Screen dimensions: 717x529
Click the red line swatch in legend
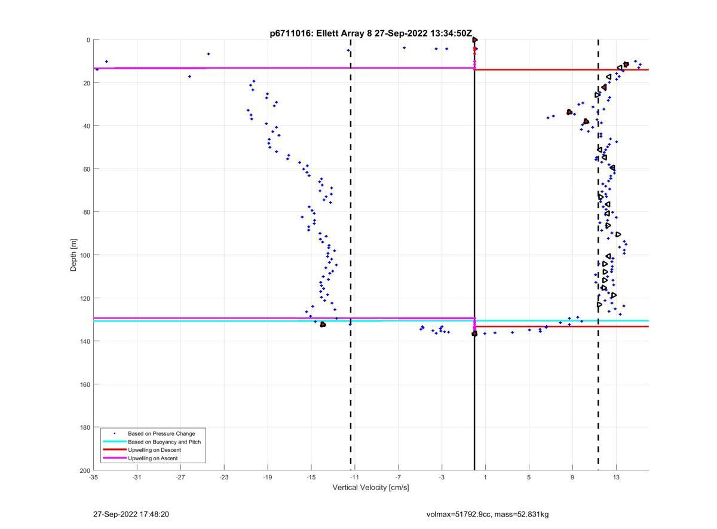point(114,450)
